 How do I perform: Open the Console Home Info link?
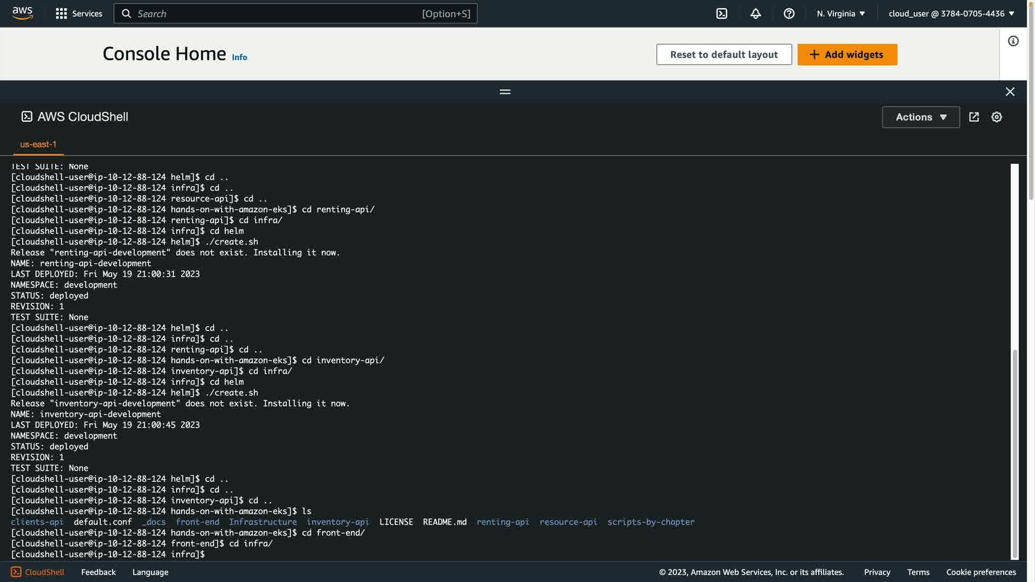pyautogui.click(x=239, y=57)
